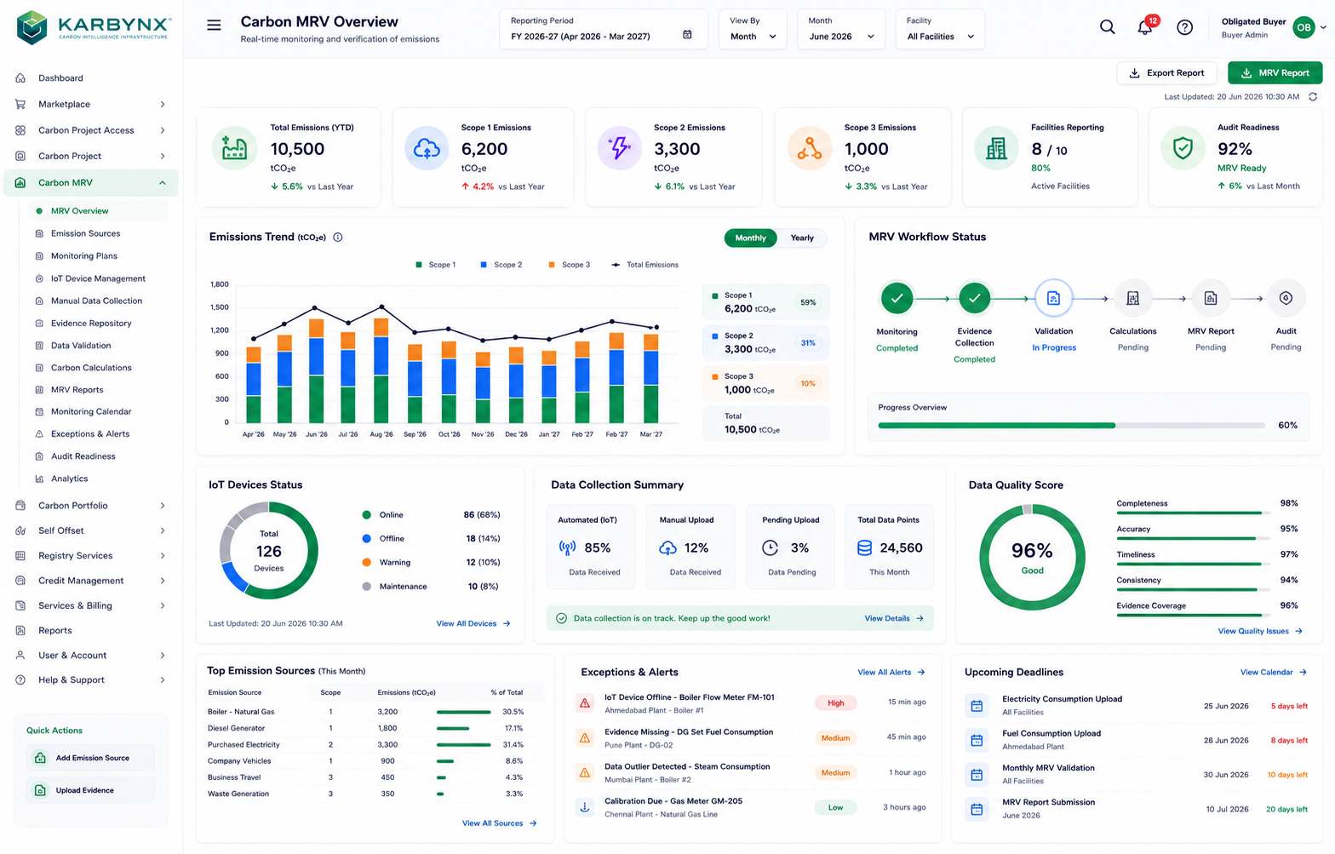Open the Obligated Buyer account dropdown
The image size is (1335, 854).
click(1273, 27)
